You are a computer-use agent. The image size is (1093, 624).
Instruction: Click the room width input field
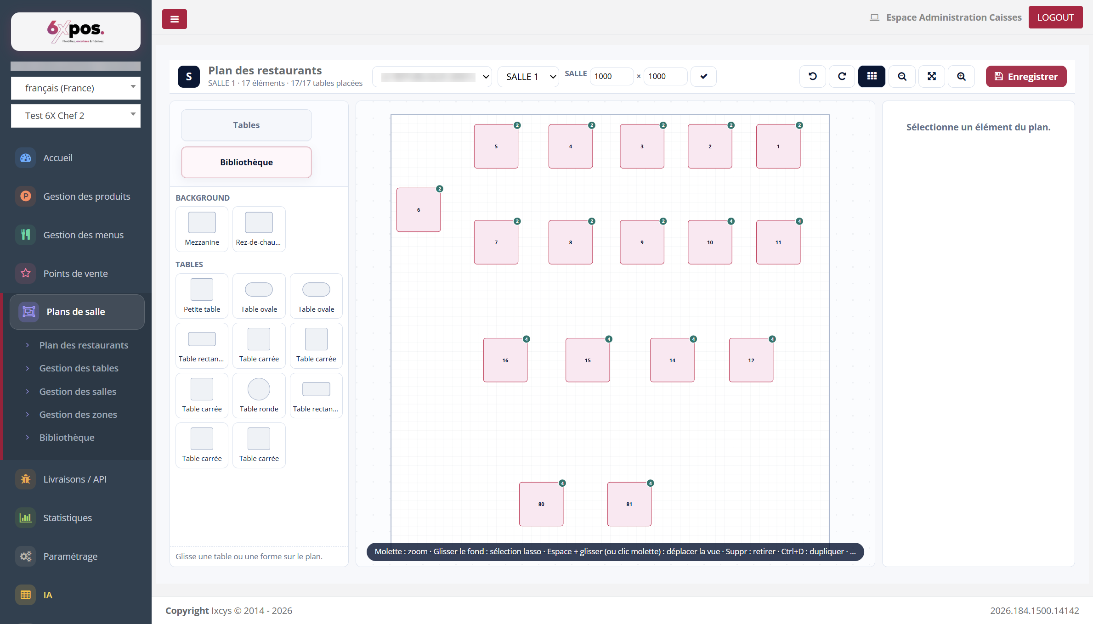(611, 76)
